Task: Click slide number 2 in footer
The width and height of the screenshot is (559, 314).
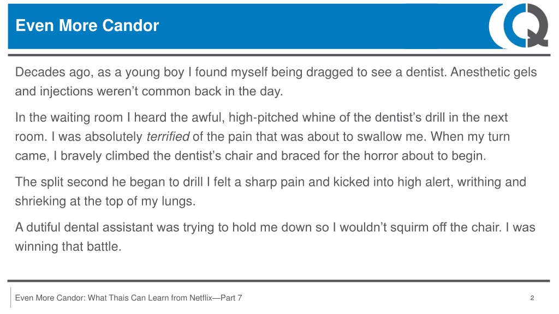Action: tap(532, 298)
